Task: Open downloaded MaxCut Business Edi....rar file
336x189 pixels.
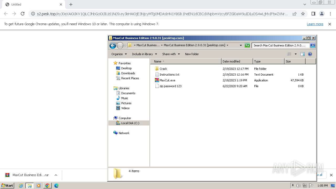Action: [27, 175]
